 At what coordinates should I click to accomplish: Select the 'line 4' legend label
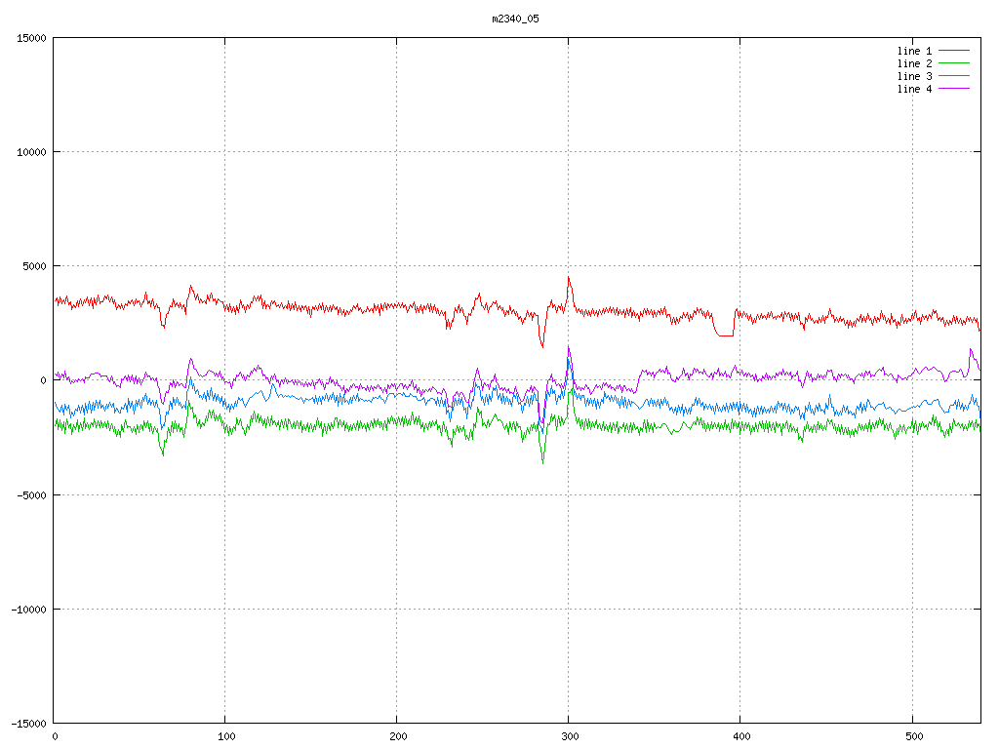tap(915, 89)
